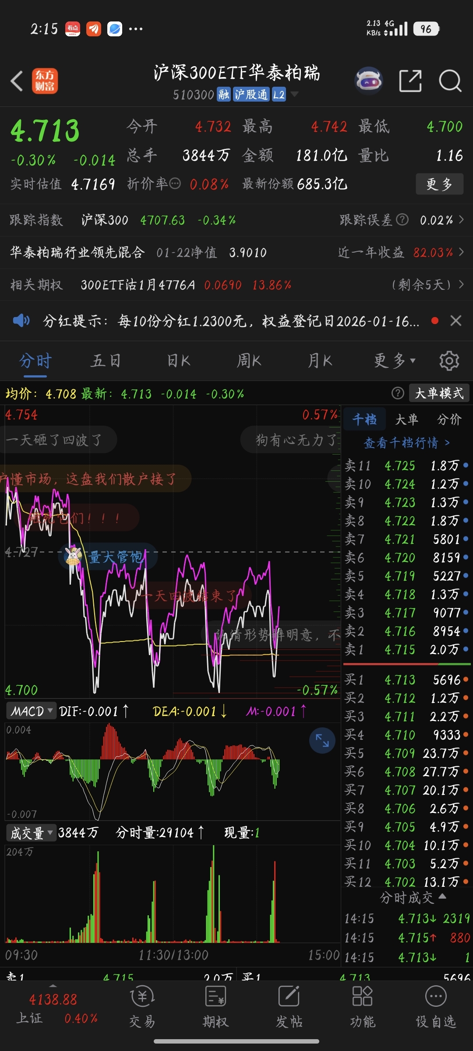Viewport: 473px width, 1051px height.
Task: Tap the 量大管饱 comment bubble
Action: 108,557
